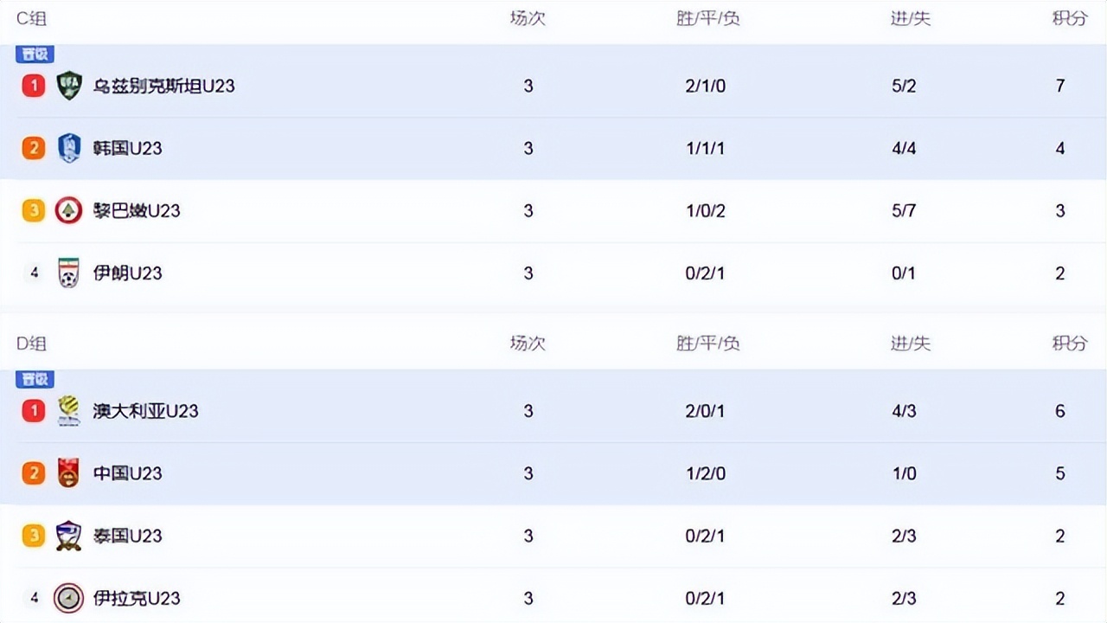The image size is (1107, 623).
Task: Select the C组 group header
Action: [32, 18]
